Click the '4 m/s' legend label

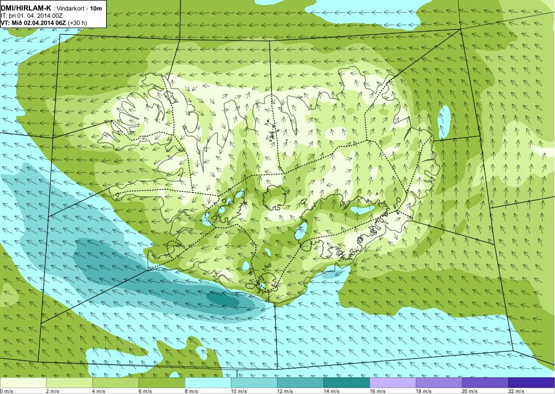point(99,391)
